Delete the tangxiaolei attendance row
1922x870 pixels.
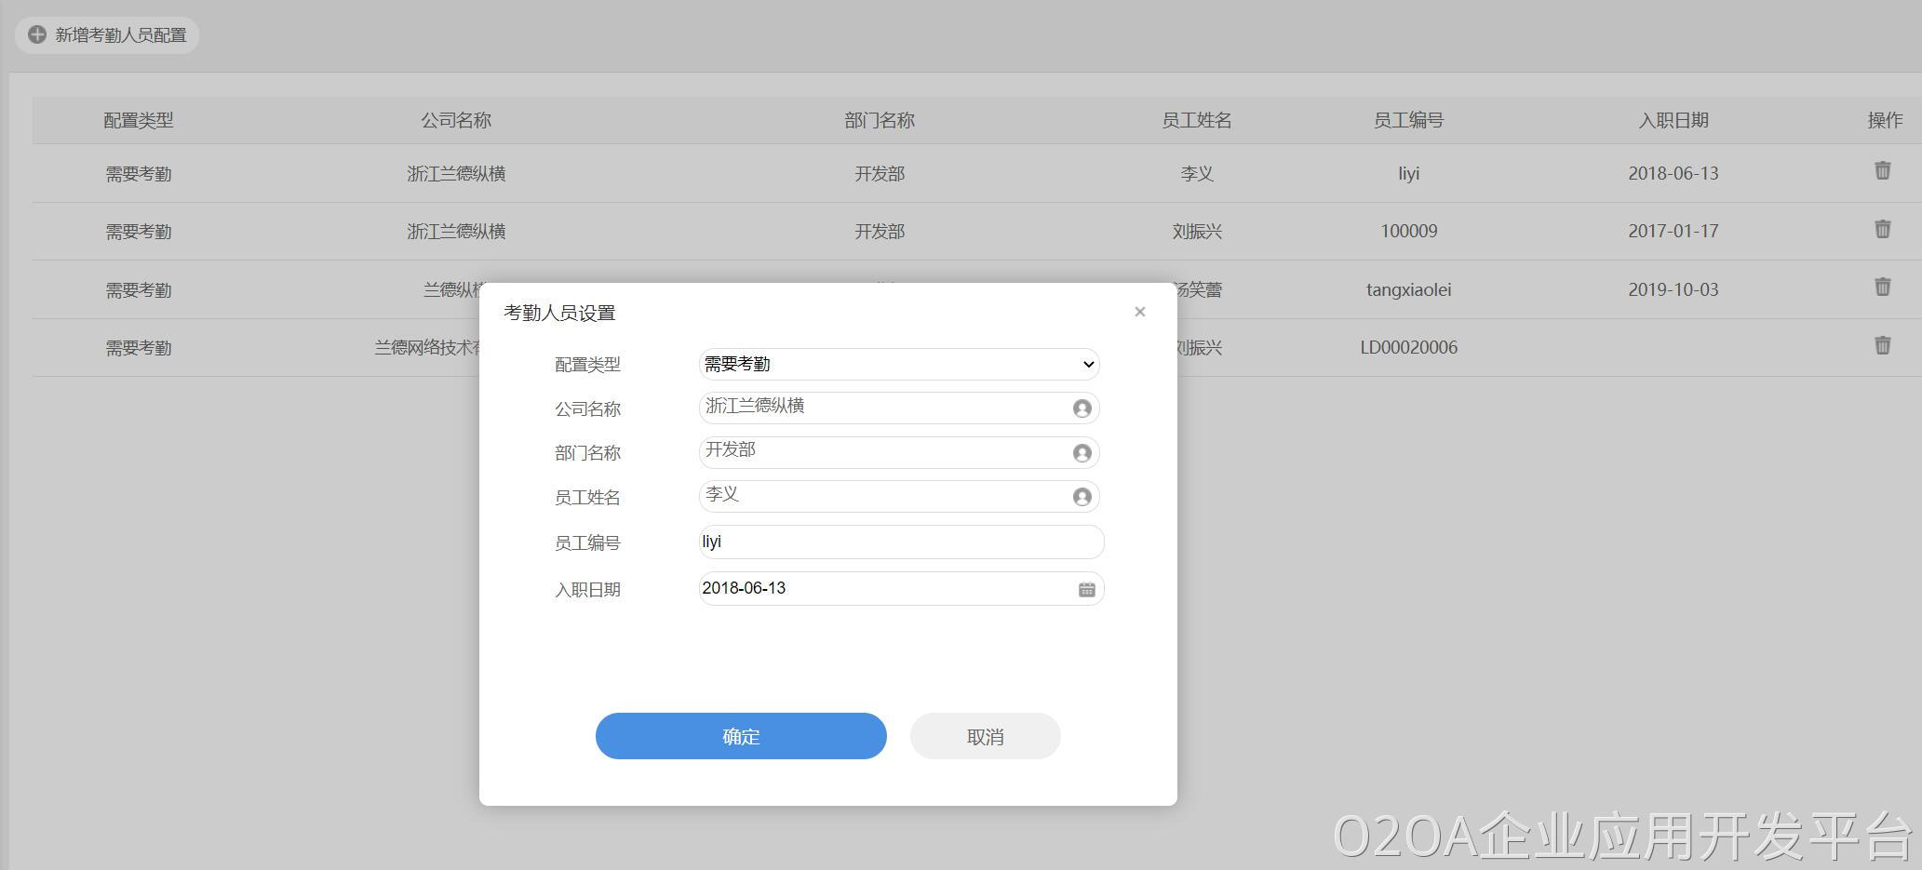(x=1882, y=288)
